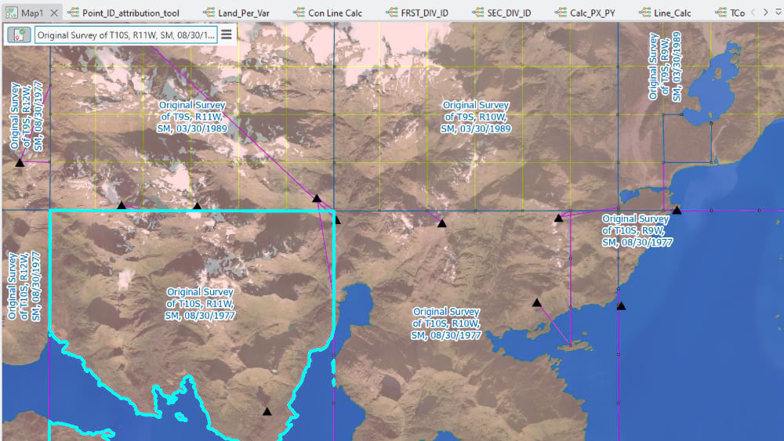
Task: Click the SEC_DIV_ID model icon
Action: (478, 13)
